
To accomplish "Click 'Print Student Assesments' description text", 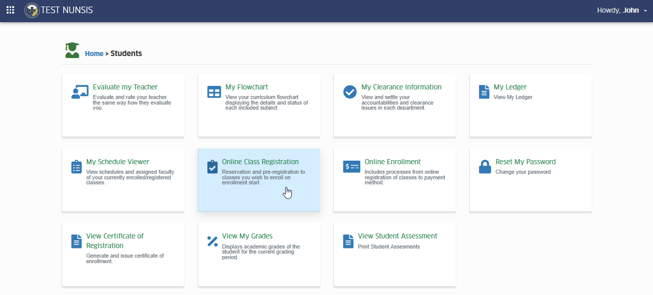I will pyautogui.click(x=389, y=247).
